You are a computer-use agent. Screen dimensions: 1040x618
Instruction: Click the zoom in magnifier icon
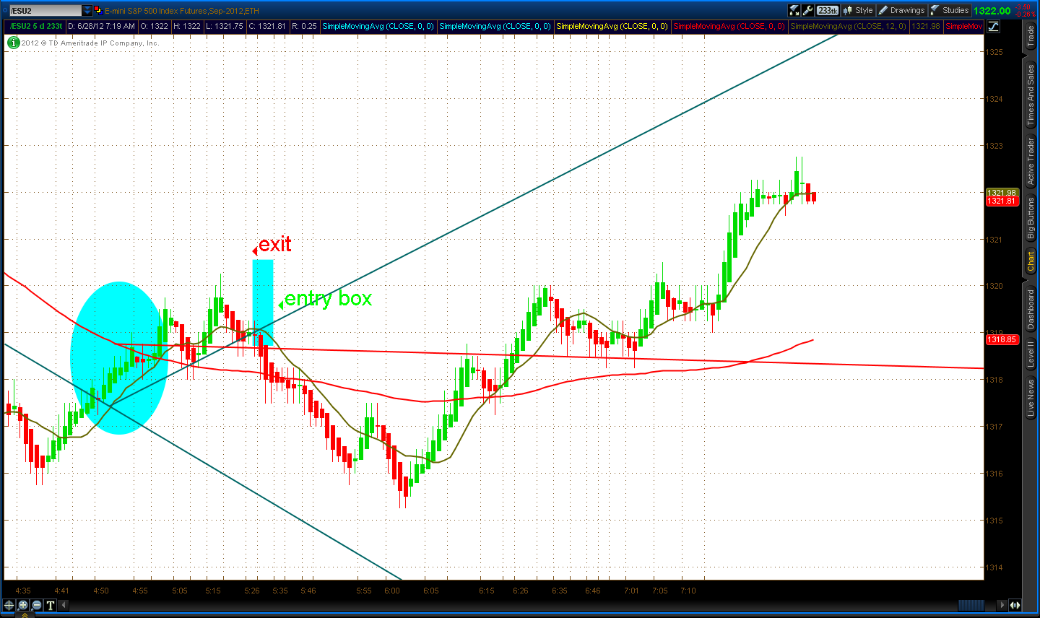23,605
